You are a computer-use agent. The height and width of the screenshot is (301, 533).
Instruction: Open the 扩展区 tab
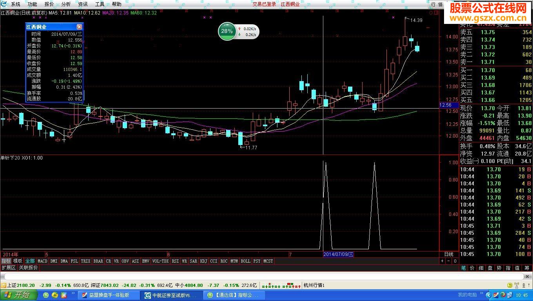[8, 268]
